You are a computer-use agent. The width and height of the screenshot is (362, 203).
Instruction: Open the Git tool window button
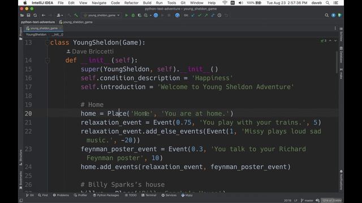pyautogui.click(x=30, y=195)
